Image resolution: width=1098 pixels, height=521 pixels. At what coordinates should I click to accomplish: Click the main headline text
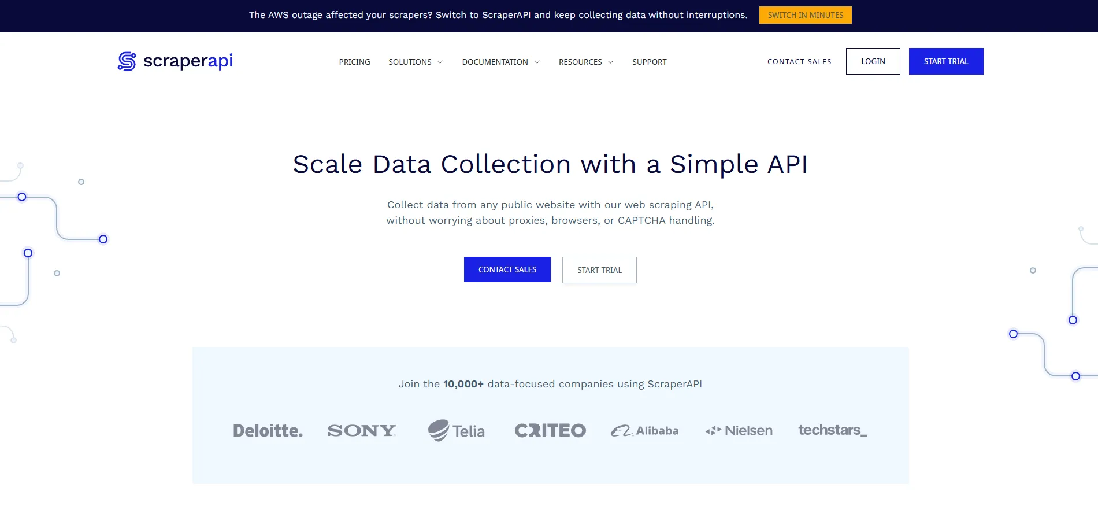click(x=550, y=164)
